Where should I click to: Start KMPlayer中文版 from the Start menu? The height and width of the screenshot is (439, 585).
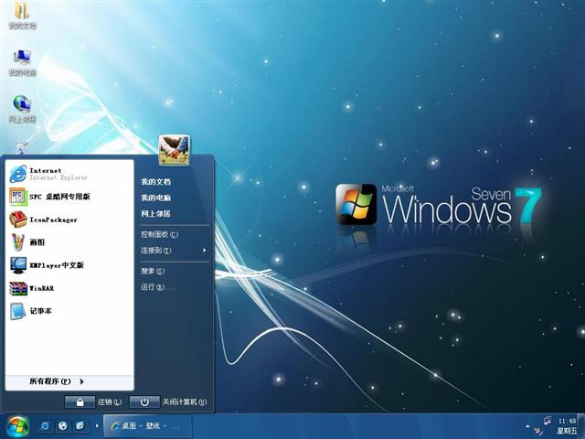55,265
